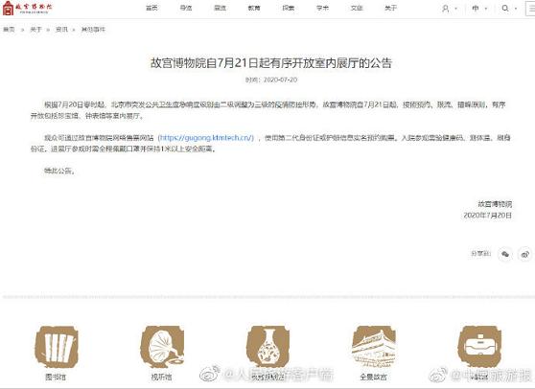Open the search magnifier icon
The height and width of the screenshot is (389, 535).
tap(505, 9)
